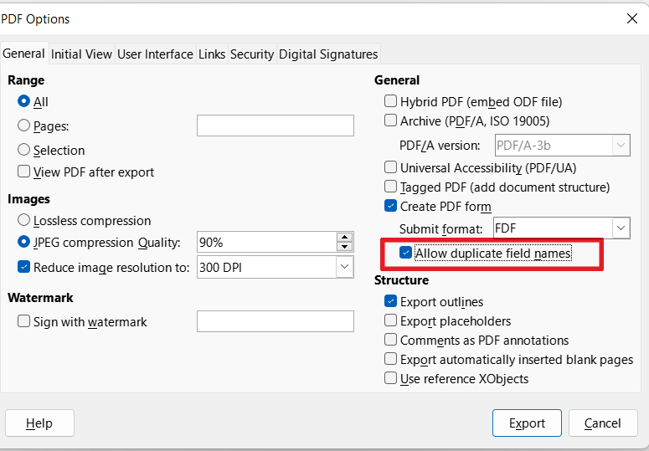
Task: Click the Help button
Action: [39, 423]
